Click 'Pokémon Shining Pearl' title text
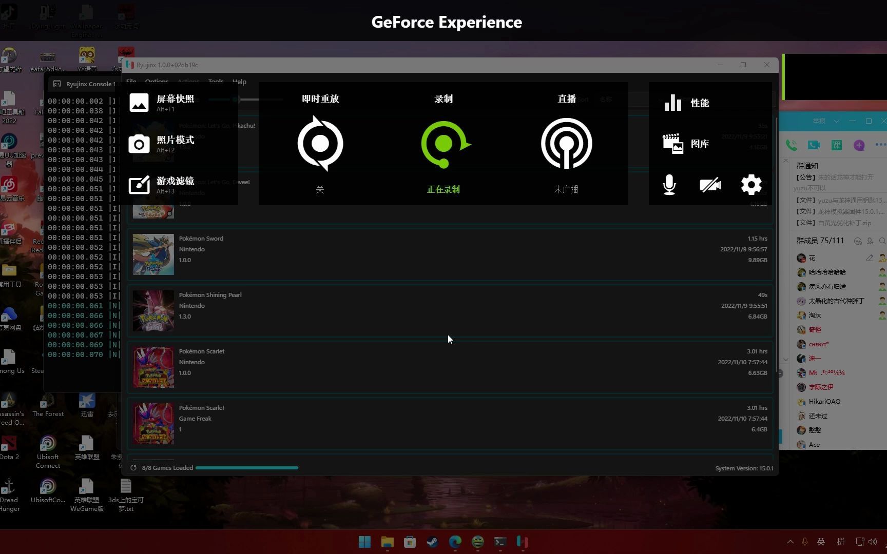The width and height of the screenshot is (887, 554). pos(210,295)
